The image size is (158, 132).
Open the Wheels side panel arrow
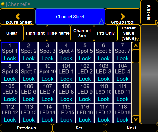click(x=157, y=22)
